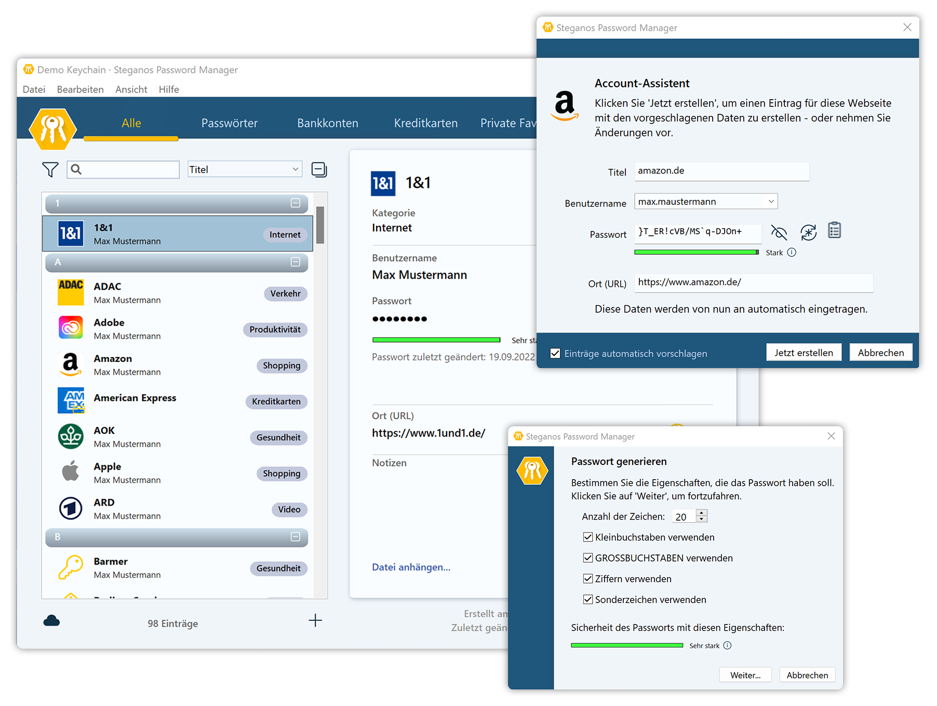Add a new entry with plus icon
Image resolution: width=937 pixels, height=706 pixels.
click(315, 620)
